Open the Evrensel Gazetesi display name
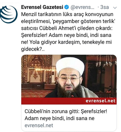 (42, 7)
